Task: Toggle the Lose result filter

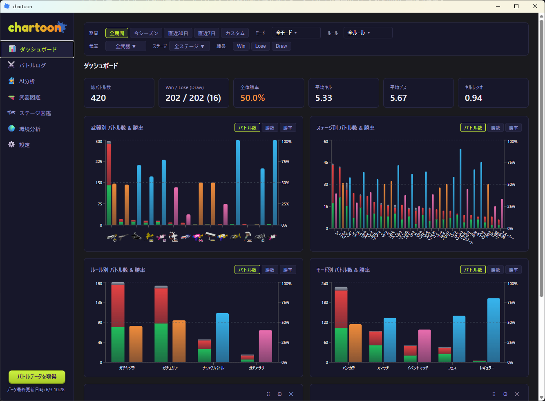Action: click(261, 46)
